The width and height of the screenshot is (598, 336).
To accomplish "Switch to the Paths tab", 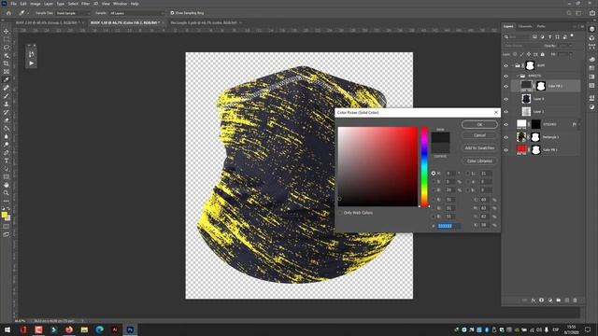I will click(541, 26).
